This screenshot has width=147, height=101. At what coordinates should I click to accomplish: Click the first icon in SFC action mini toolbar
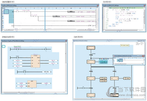pyautogui.click(x=100, y=59)
